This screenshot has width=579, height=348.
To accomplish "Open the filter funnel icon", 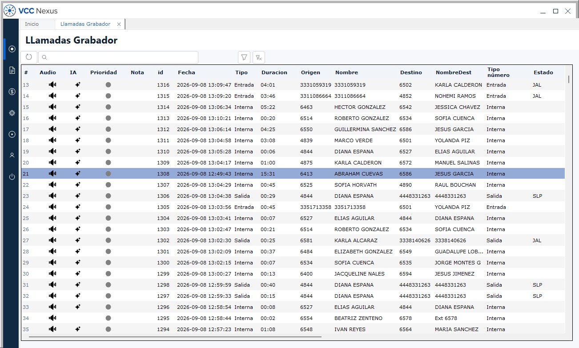I will [244, 57].
